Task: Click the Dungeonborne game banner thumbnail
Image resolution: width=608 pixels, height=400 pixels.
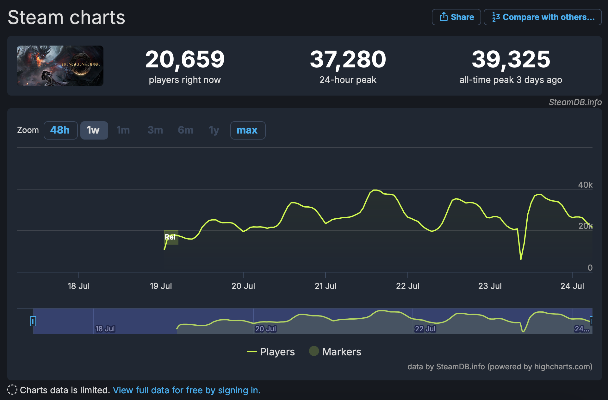Action: [x=60, y=66]
